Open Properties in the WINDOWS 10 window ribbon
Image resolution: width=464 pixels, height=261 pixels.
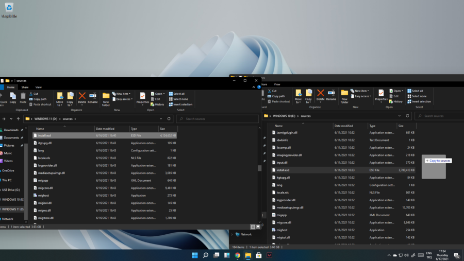click(381, 95)
